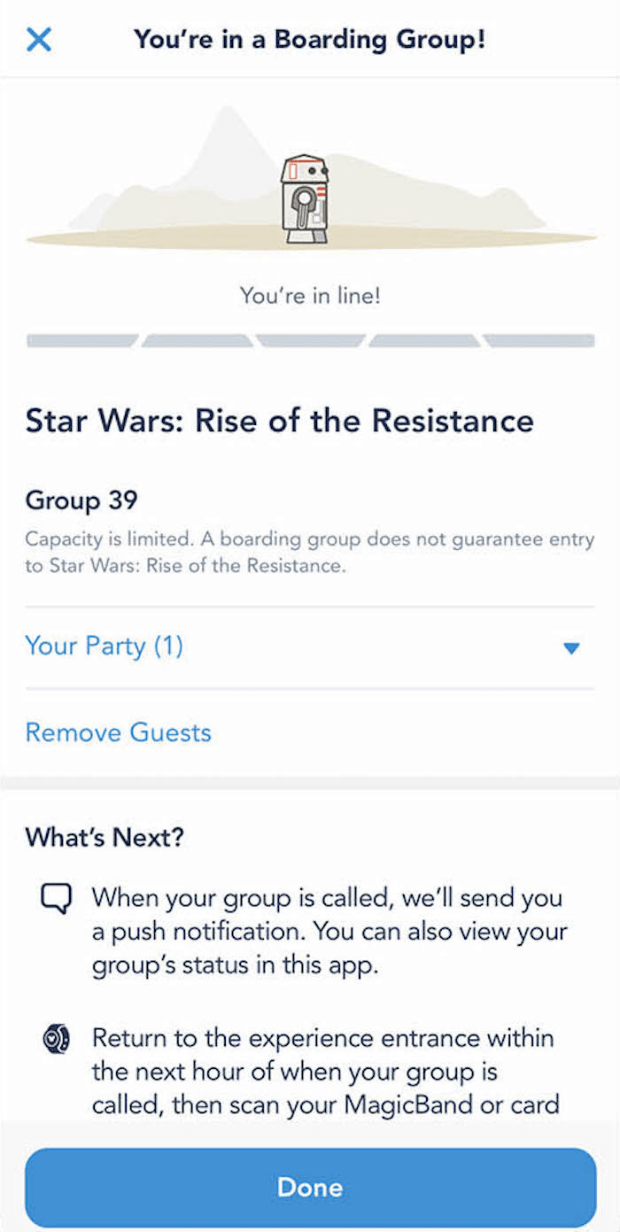Tap the middle progress bar segment

click(x=310, y=341)
